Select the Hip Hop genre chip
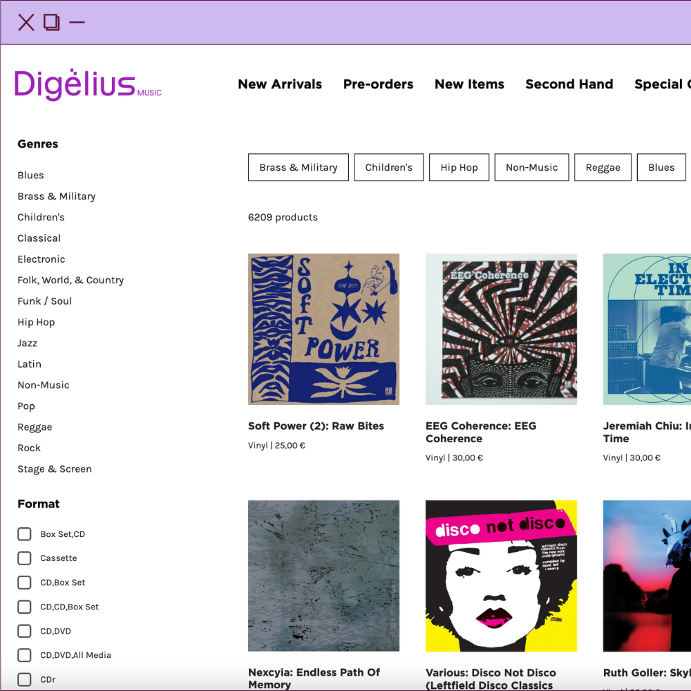 [x=459, y=167]
